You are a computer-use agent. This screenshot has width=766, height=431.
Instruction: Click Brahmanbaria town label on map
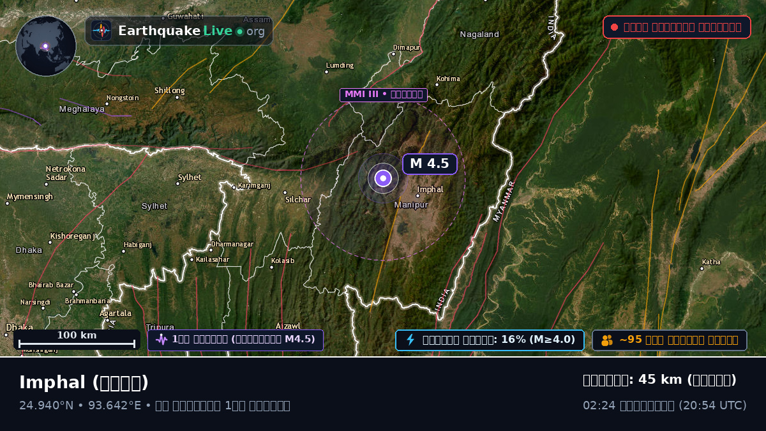[x=88, y=301]
